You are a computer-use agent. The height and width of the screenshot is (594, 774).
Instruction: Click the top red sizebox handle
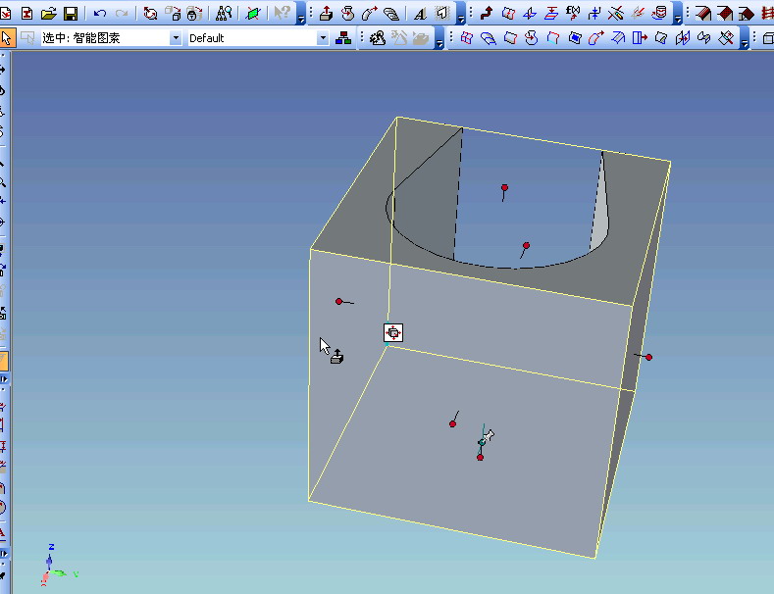[504, 187]
